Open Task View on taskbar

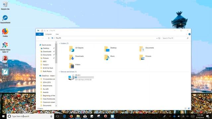coord(57,116)
